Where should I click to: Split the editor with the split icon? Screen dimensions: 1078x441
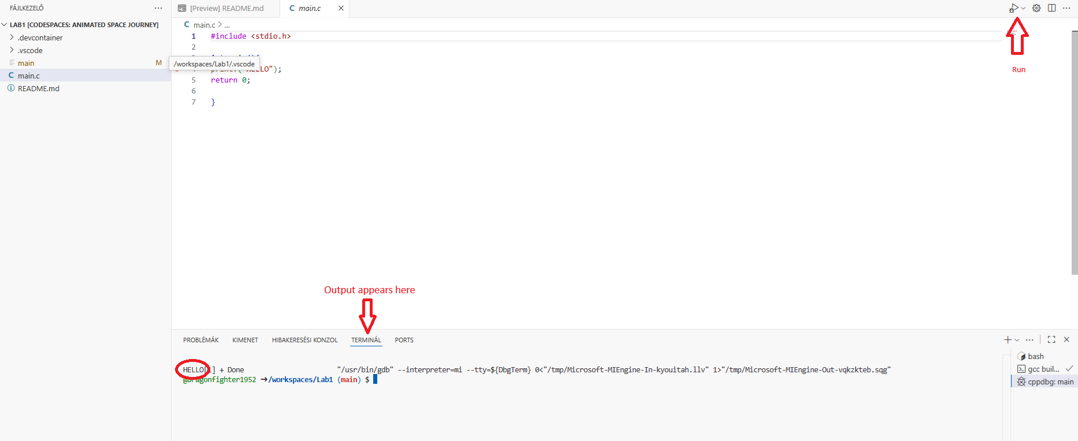tap(1051, 8)
